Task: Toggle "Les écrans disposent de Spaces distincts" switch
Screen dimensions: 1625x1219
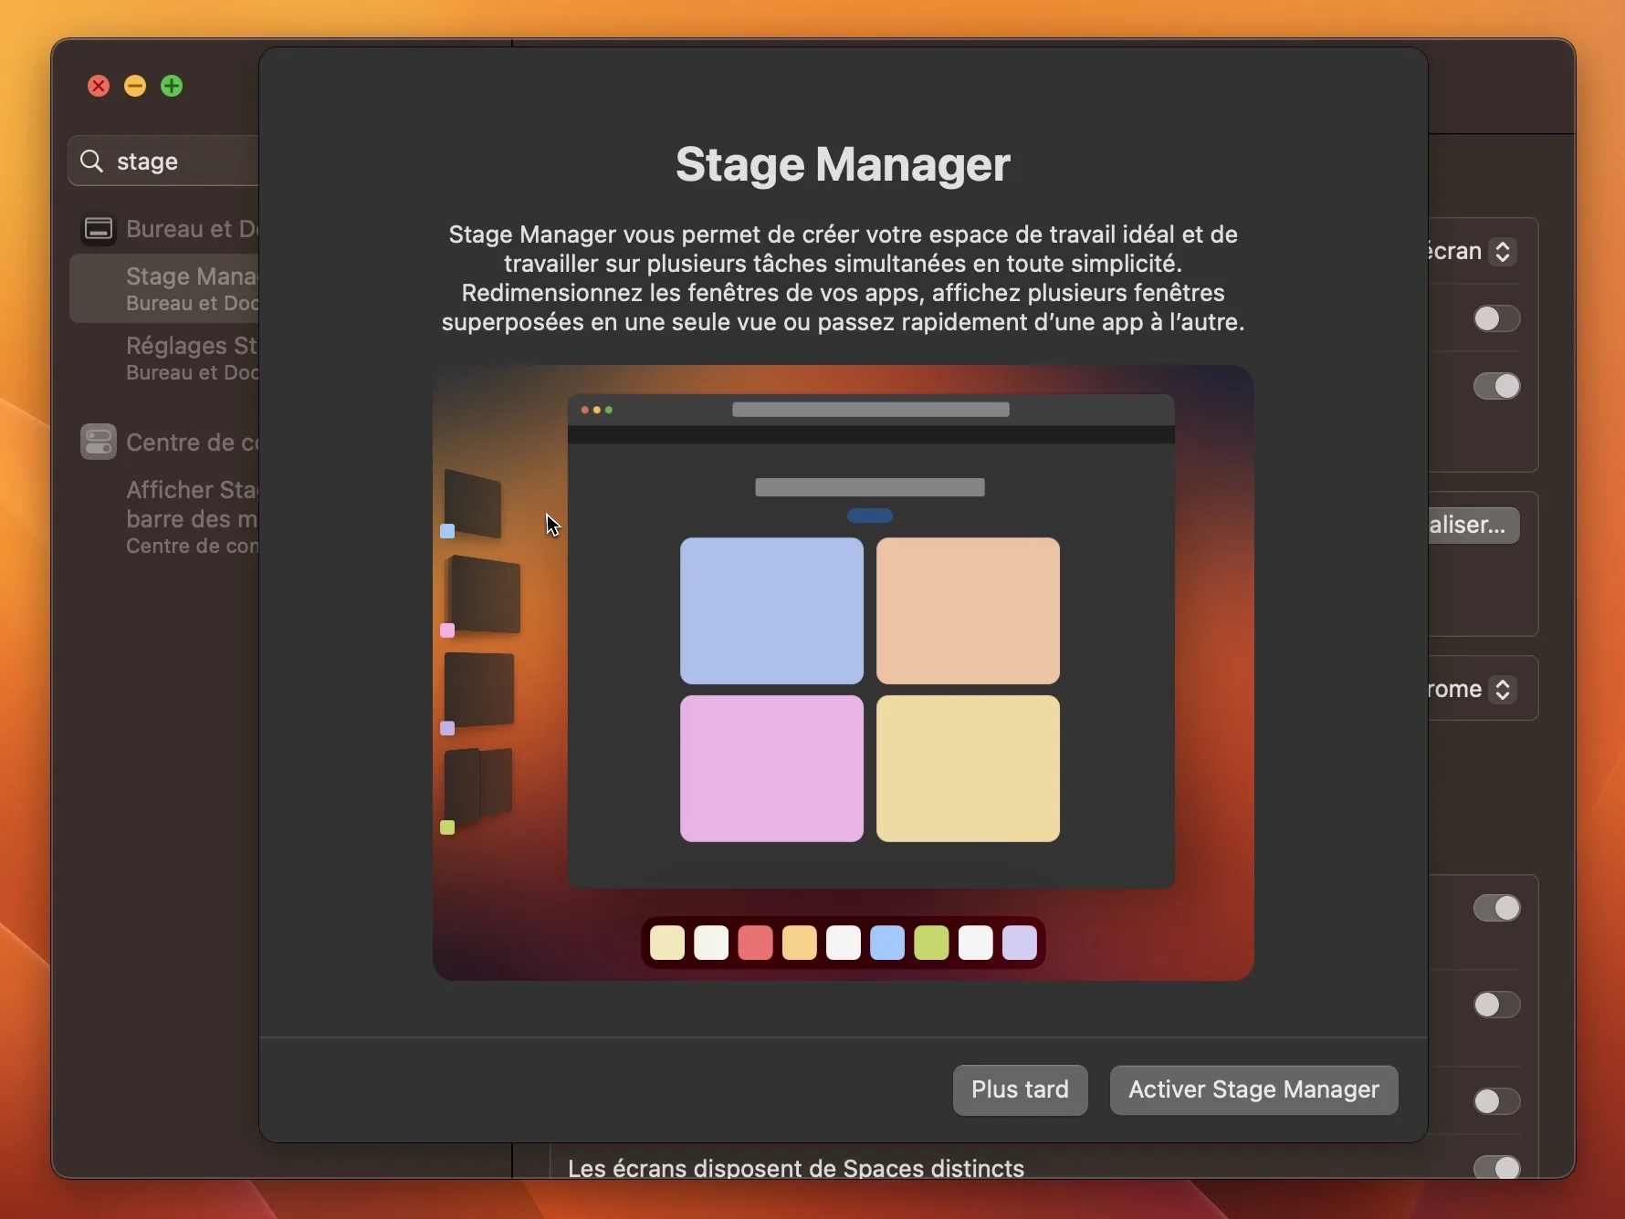Action: click(x=1496, y=1167)
